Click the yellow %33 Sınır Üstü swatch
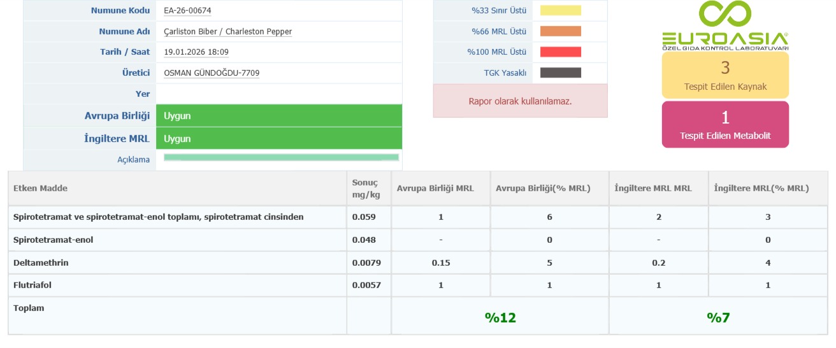The image size is (836, 348). pyautogui.click(x=561, y=10)
